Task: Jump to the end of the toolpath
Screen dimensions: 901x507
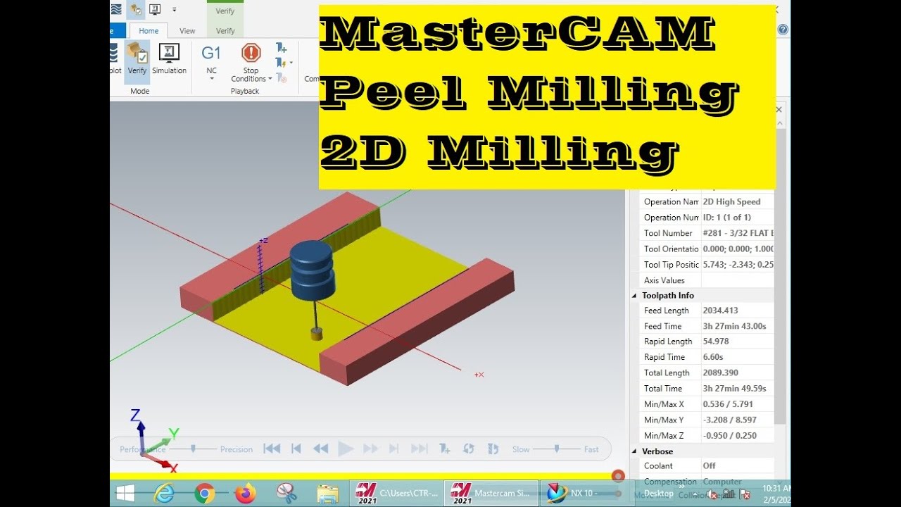Action: pos(420,449)
